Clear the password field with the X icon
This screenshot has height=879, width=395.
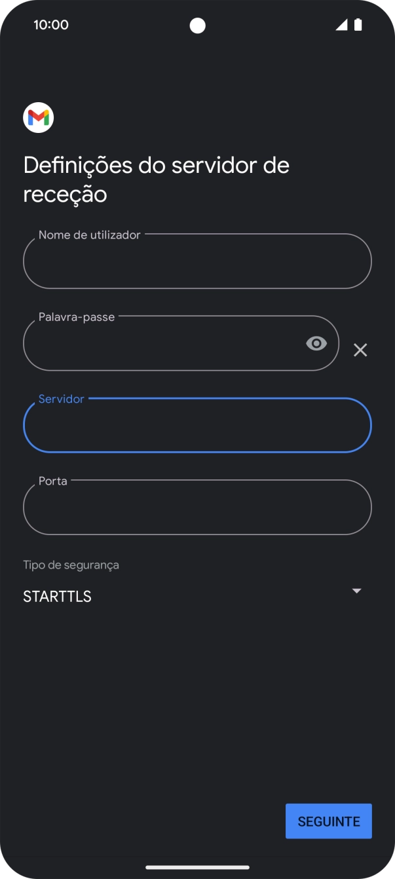pyautogui.click(x=360, y=350)
